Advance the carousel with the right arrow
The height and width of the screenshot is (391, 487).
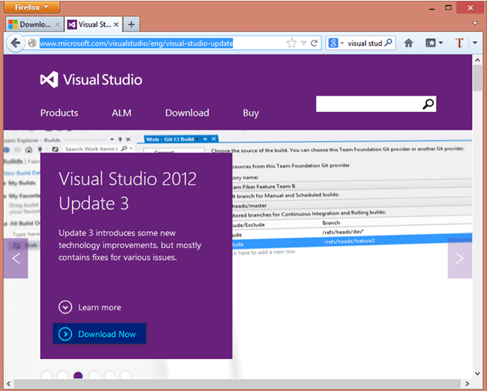(460, 258)
